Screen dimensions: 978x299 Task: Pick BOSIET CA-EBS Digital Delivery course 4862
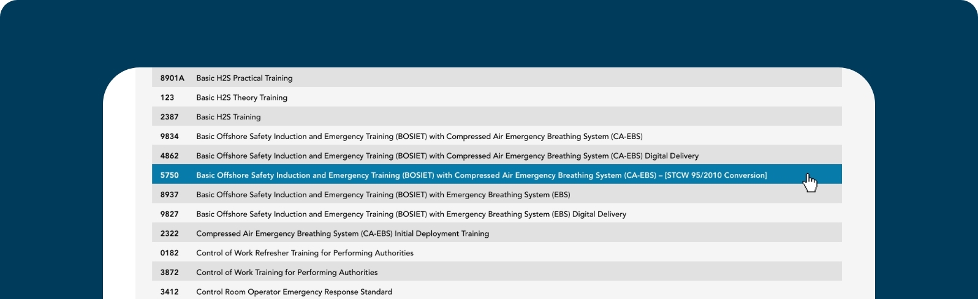(447, 156)
